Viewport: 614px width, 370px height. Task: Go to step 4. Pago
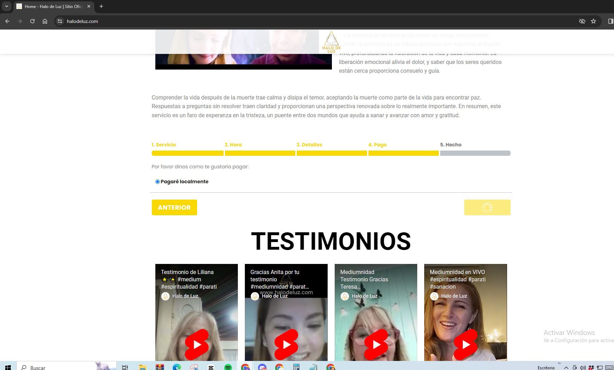378,145
